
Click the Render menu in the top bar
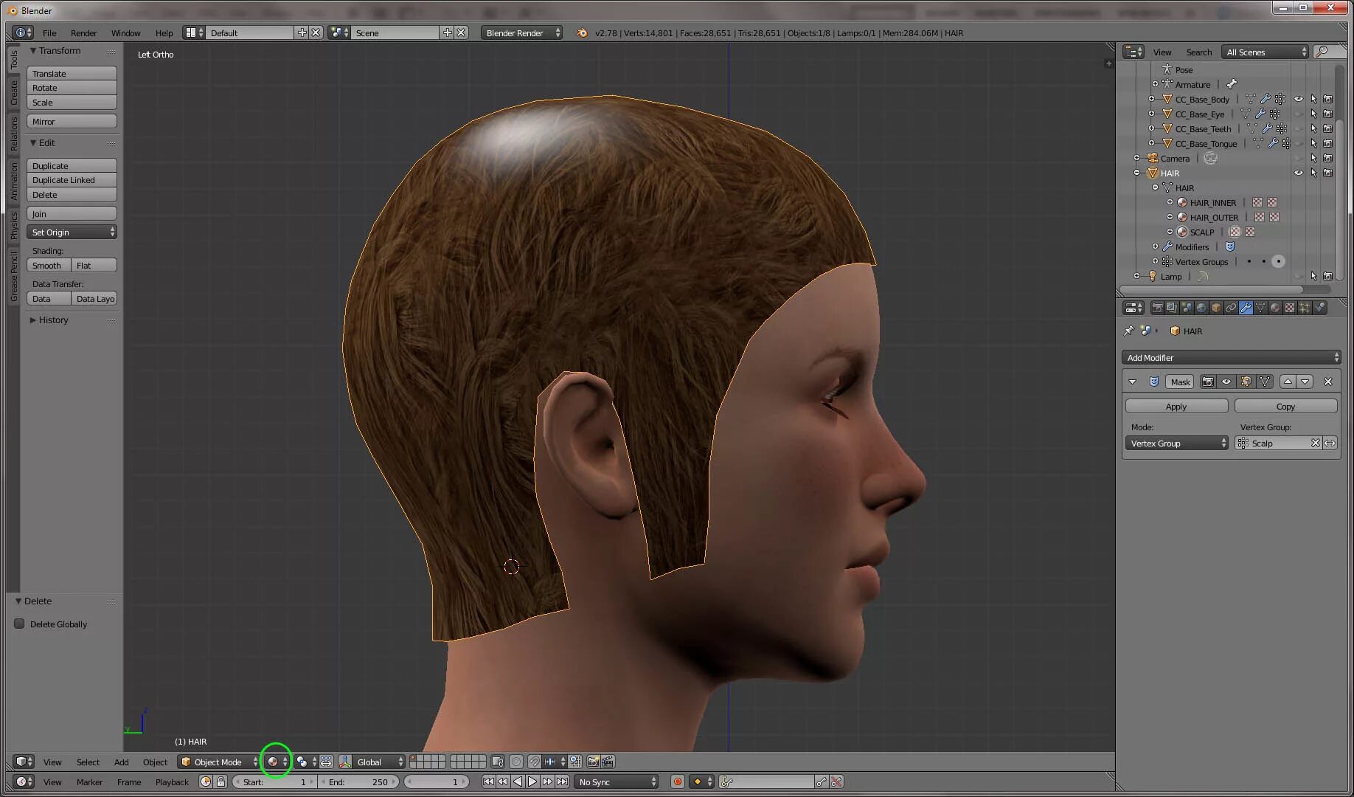tap(83, 32)
